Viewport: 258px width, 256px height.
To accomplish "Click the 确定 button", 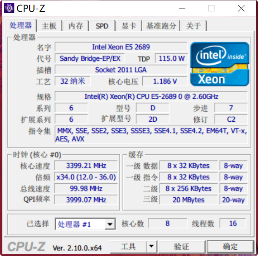I will tap(231, 246).
